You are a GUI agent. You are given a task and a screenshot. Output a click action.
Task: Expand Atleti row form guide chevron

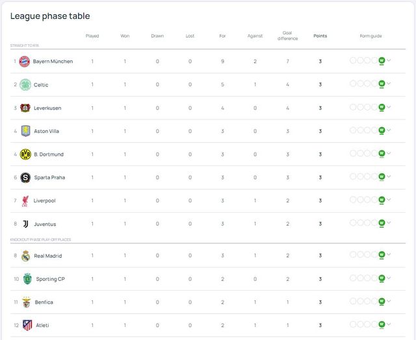pyautogui.click(x=389, y=325)
